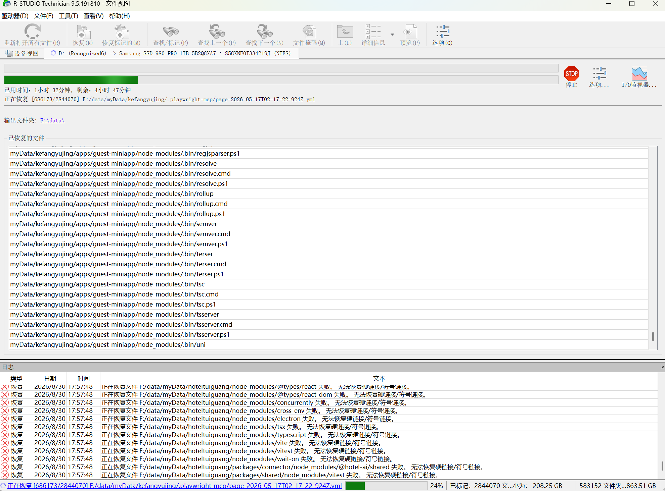Select the D: Samsung SSD 980 PRO tab
Screen dimensions: 665x491
pos(171,53)
